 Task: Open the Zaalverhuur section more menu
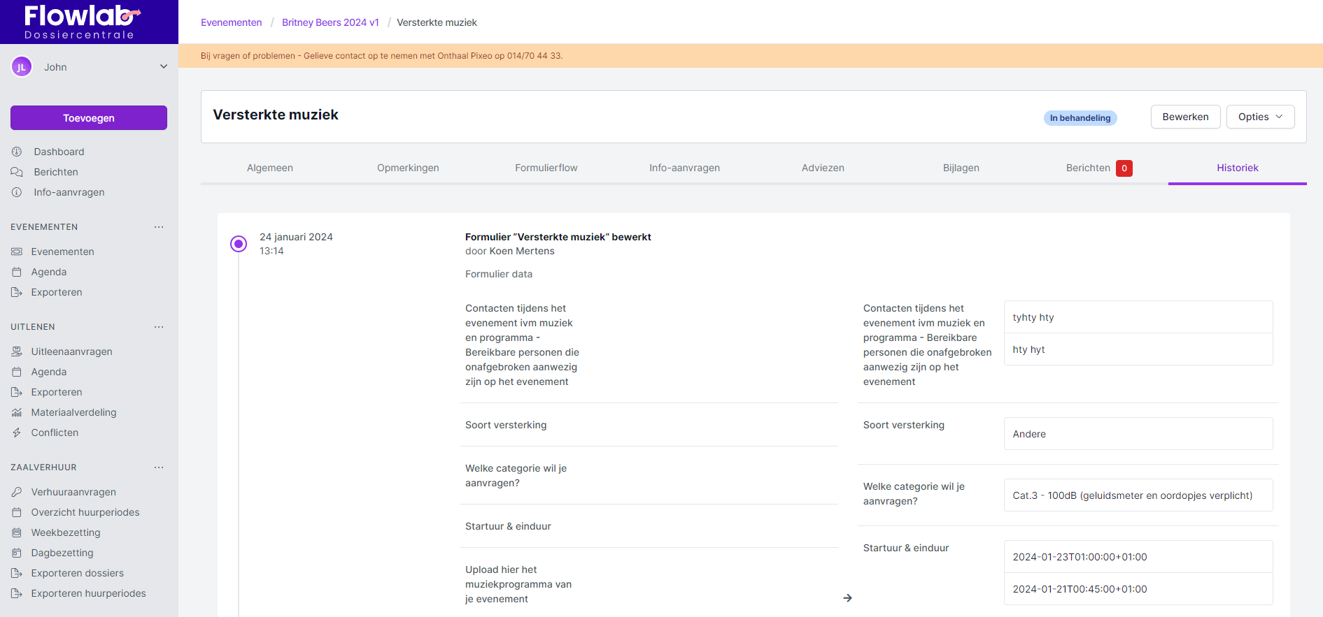[x=159, y=467]
